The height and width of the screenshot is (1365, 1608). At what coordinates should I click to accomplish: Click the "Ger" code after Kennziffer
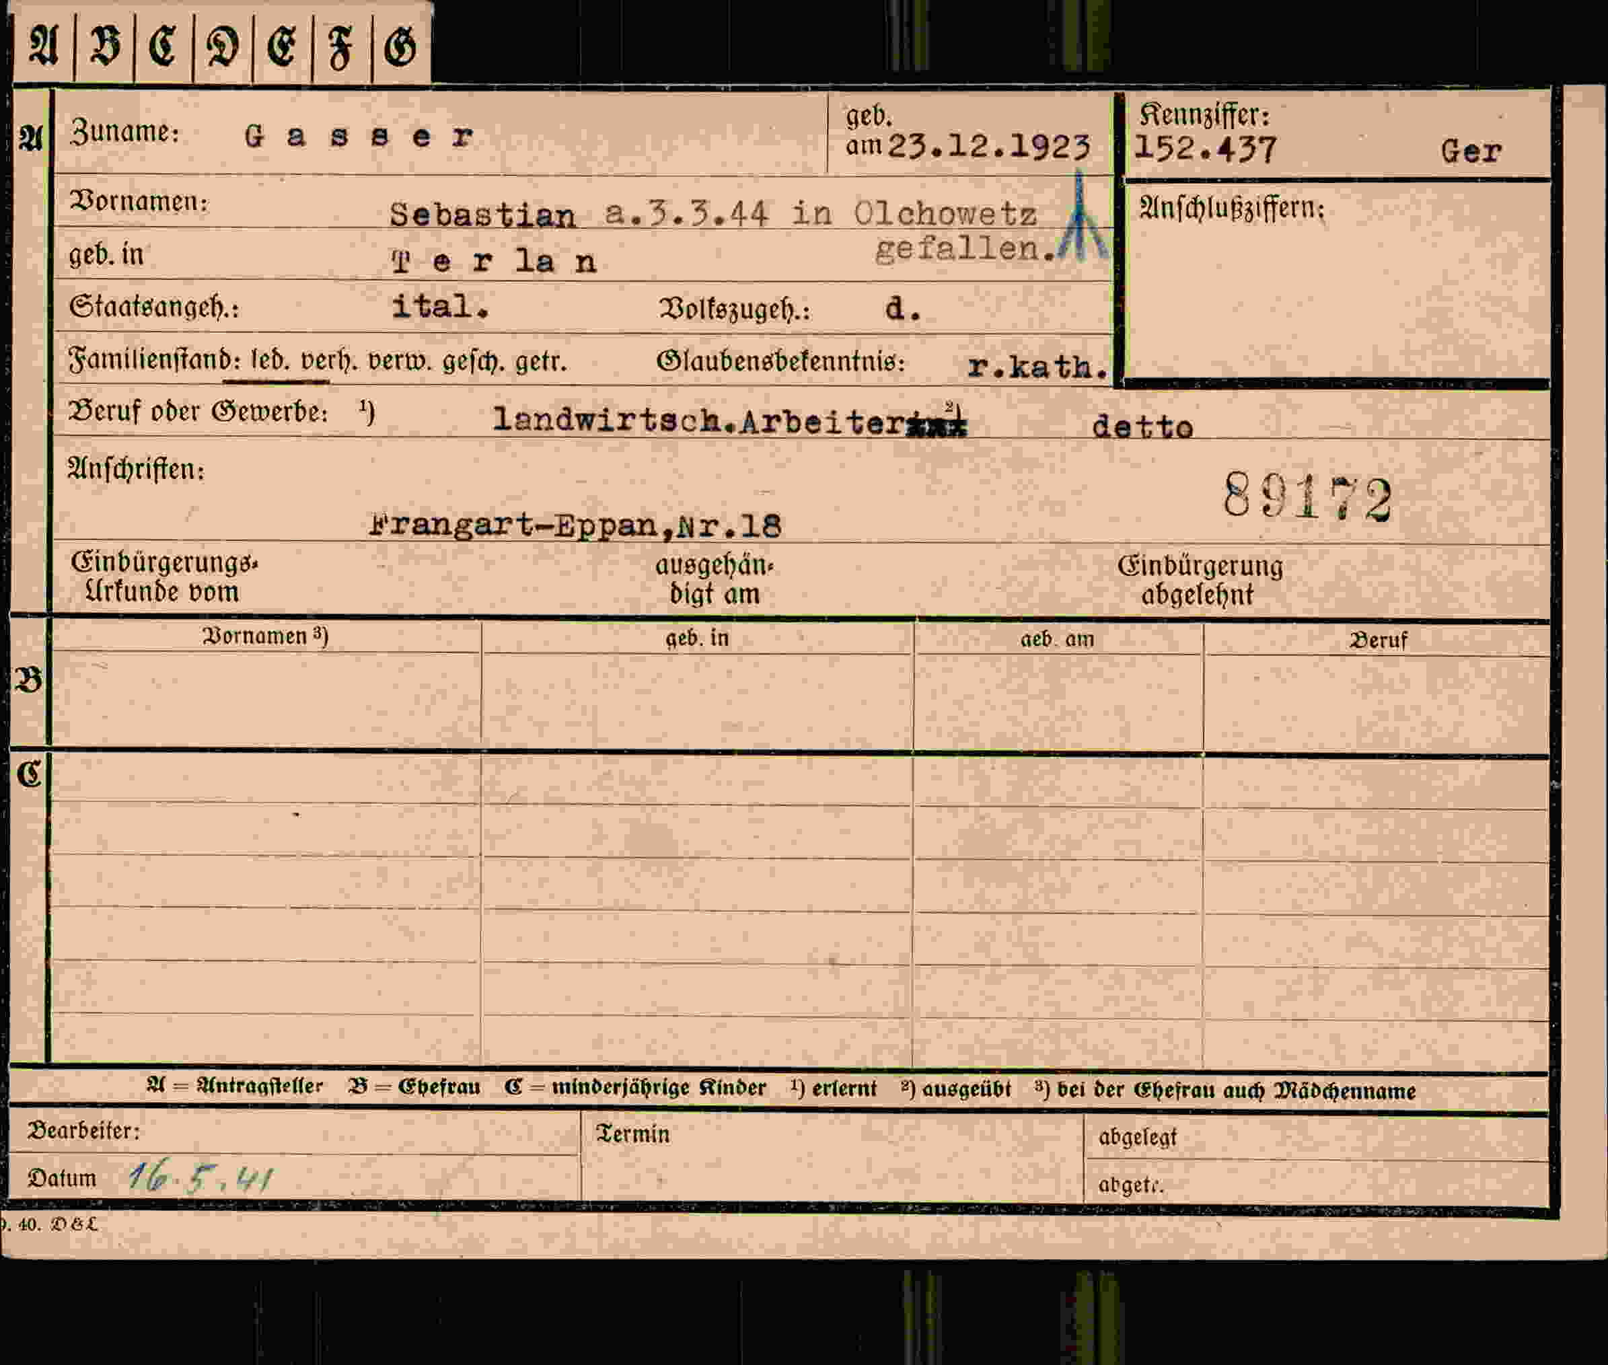coord(1471,151)
